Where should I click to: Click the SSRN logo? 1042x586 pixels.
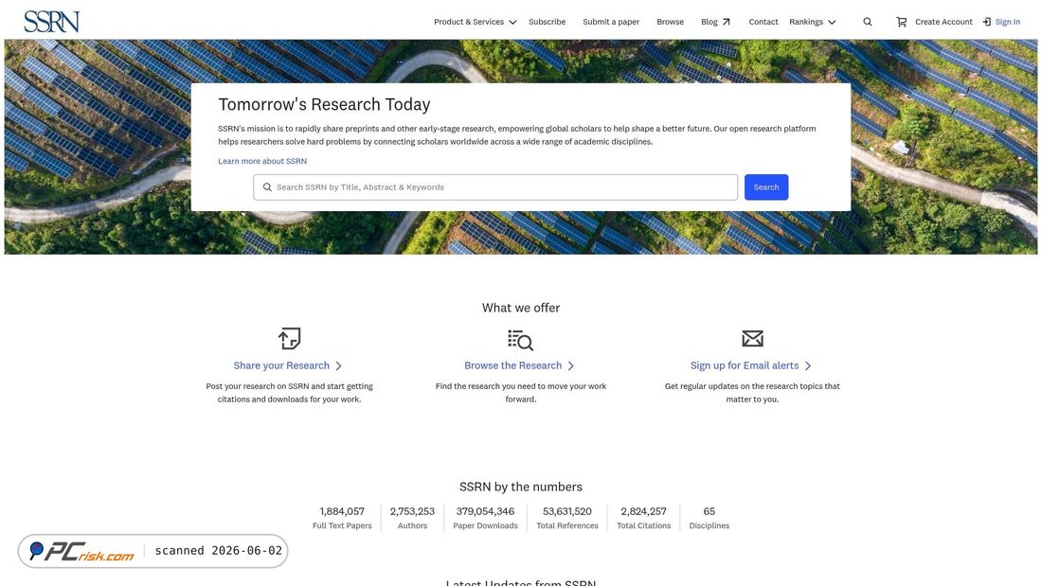[51, 21]
